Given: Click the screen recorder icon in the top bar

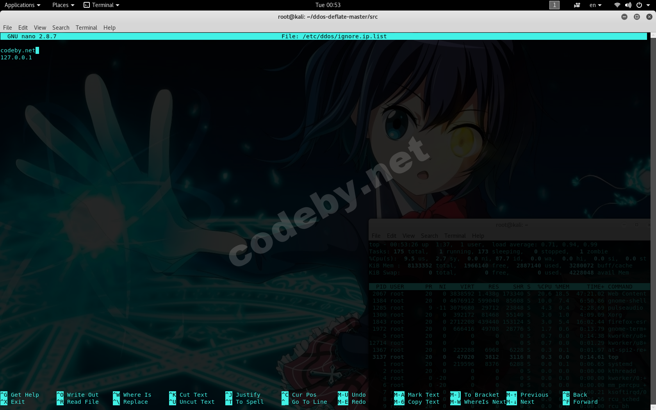Looking at the screenshot, I should tap(577, 5).
